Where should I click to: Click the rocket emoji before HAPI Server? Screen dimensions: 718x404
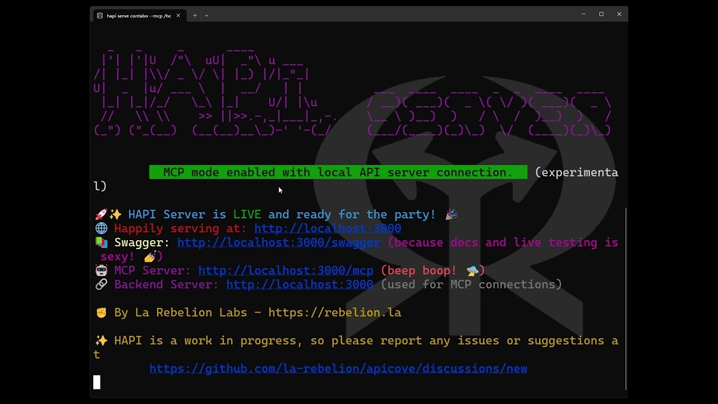pyautogui.click(x=100, y=214)
